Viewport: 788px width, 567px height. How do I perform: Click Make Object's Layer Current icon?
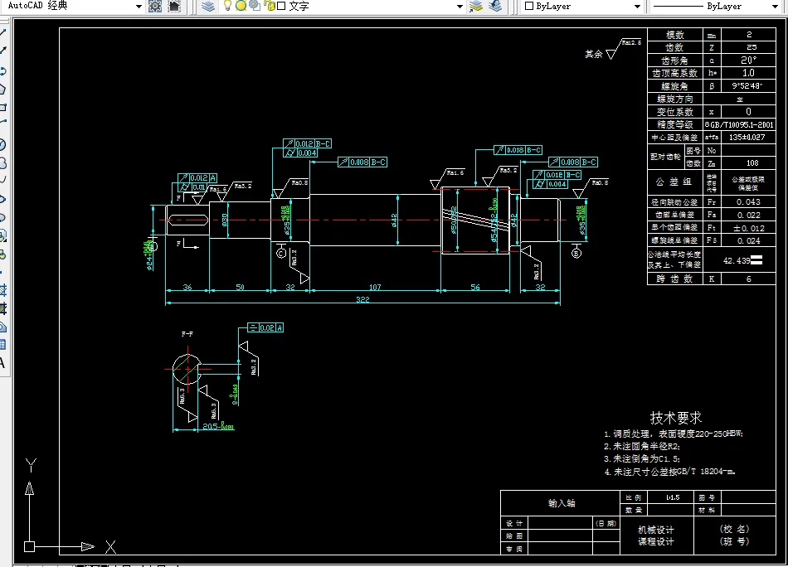[x=476, y=6]
